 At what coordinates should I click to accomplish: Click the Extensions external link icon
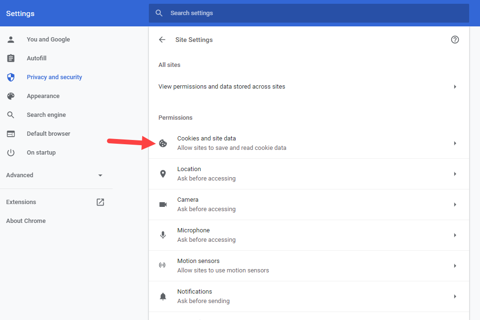click(x=100, y=202)
